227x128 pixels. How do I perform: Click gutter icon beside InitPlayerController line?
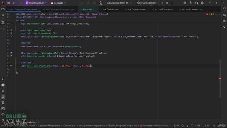11,30
